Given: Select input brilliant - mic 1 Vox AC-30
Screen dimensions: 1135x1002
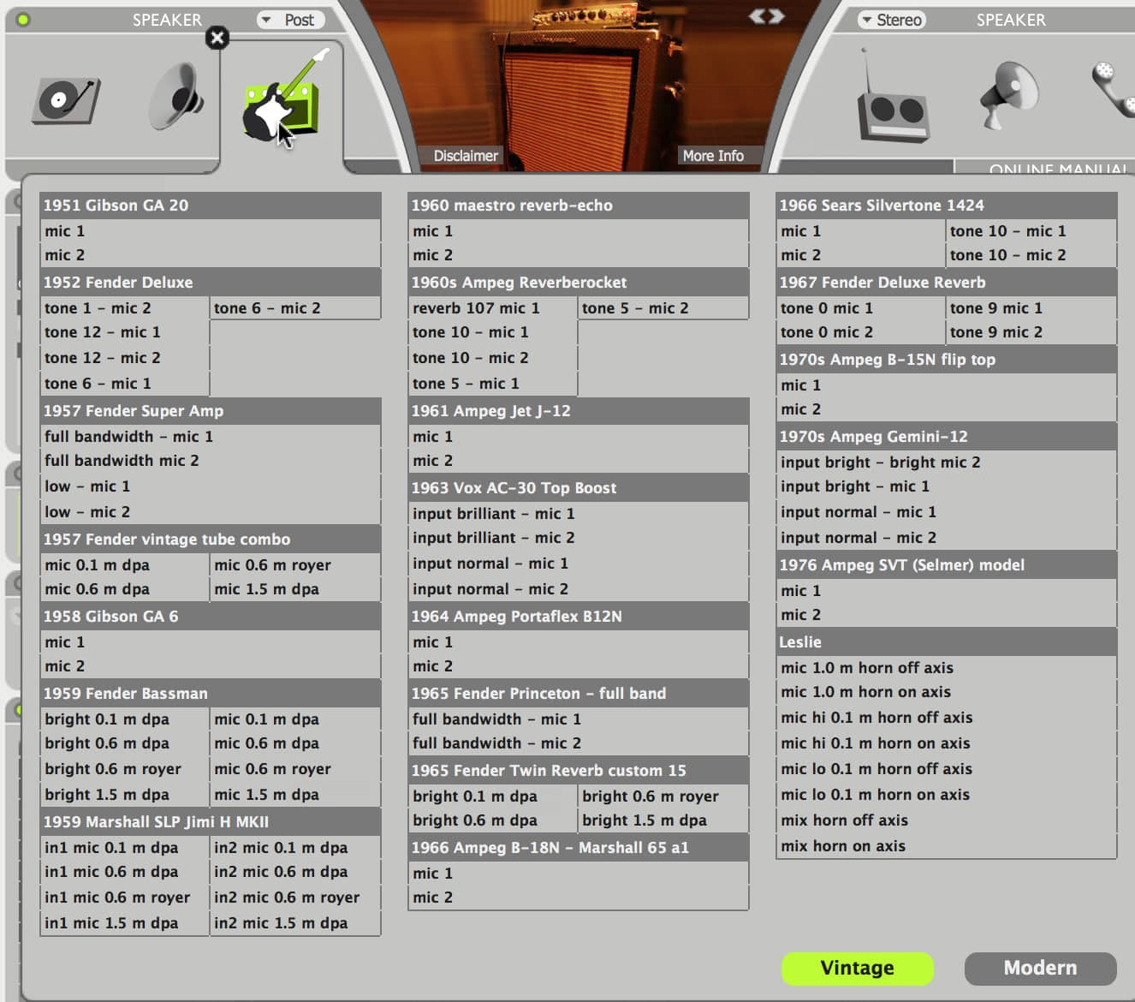Looking at the screenshot, I should pos(578,514).
